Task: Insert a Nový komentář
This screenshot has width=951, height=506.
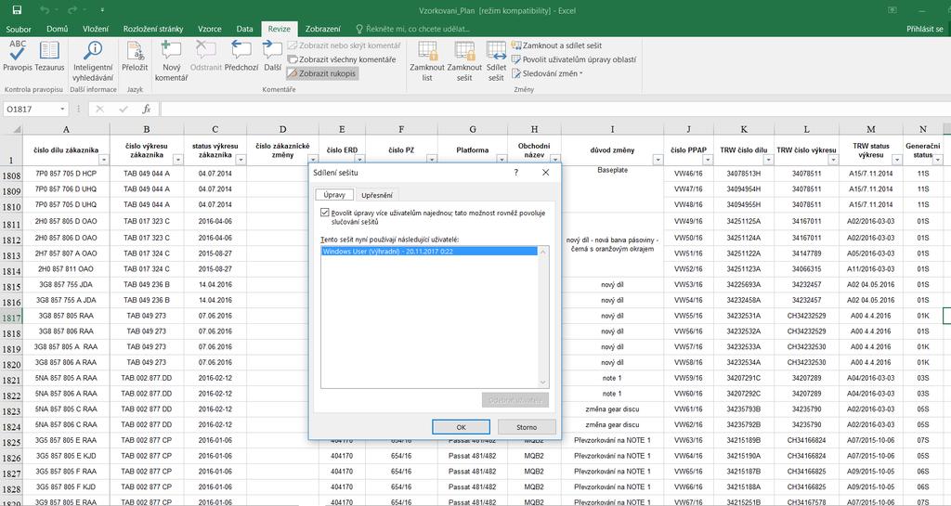Action: [171, 61]
